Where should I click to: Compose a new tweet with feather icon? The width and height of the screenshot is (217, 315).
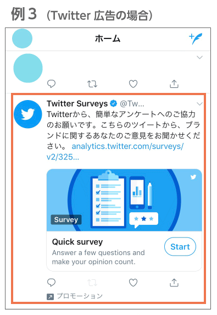[x=196, y=38]
